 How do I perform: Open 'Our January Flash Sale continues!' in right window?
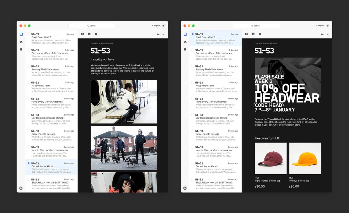(216, 54)
